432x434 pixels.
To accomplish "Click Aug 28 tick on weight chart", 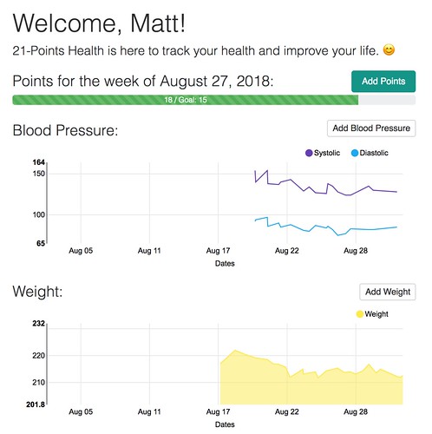I will click(x=356, y=411).
